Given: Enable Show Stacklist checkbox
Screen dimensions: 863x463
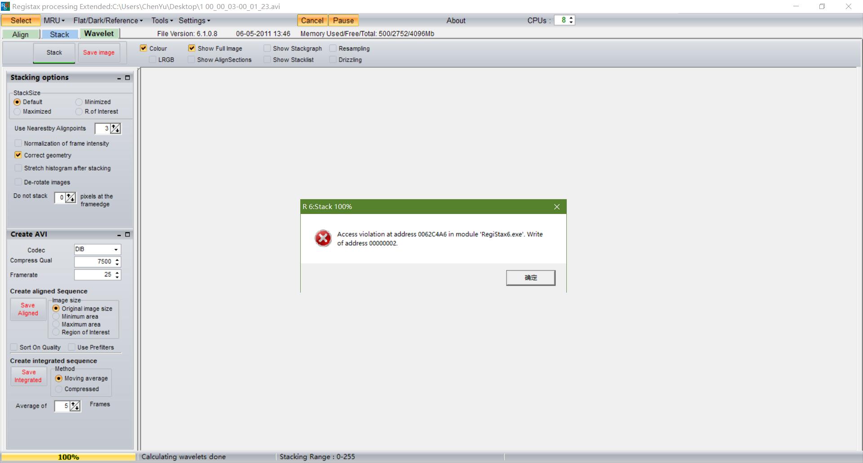Looking at the screenshot, I should coord(267,59).
